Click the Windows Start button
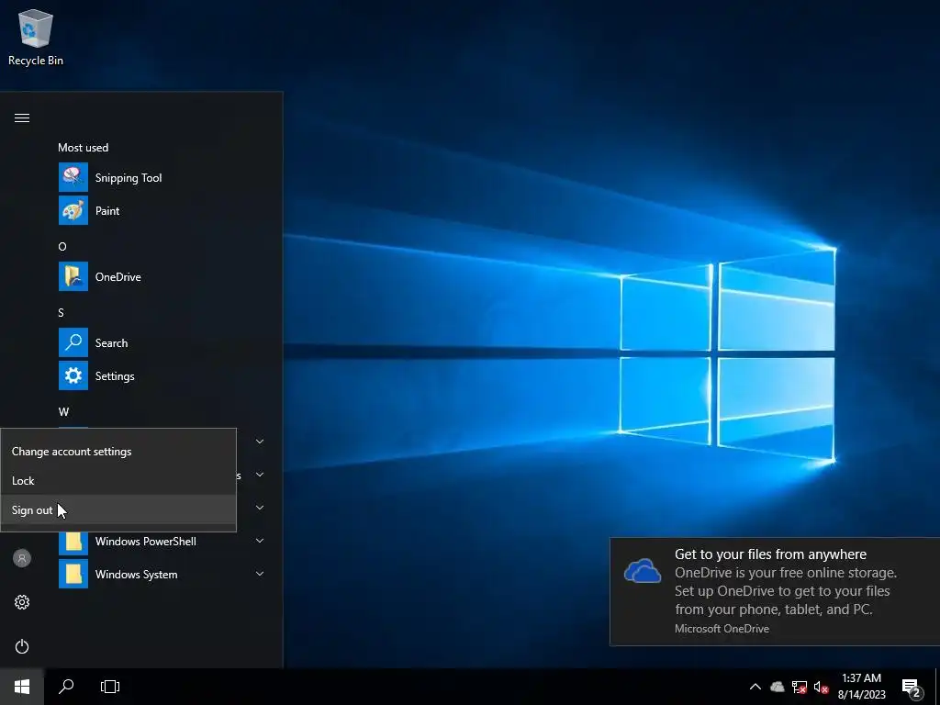Image resolution: width=940 pixels, height=705 pixels. [22, 687]
